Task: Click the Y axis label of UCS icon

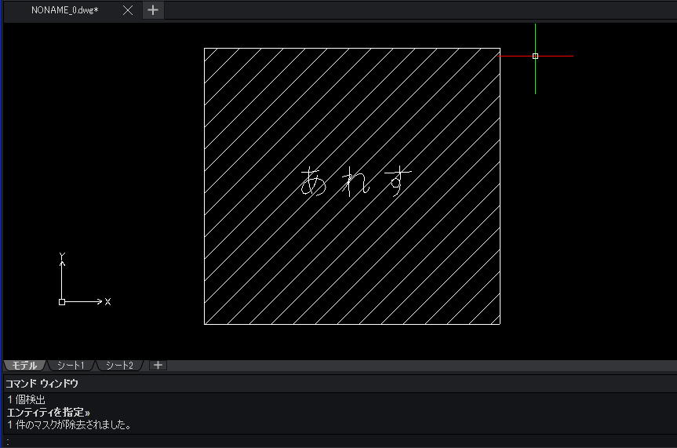Action: pos(62,256)
